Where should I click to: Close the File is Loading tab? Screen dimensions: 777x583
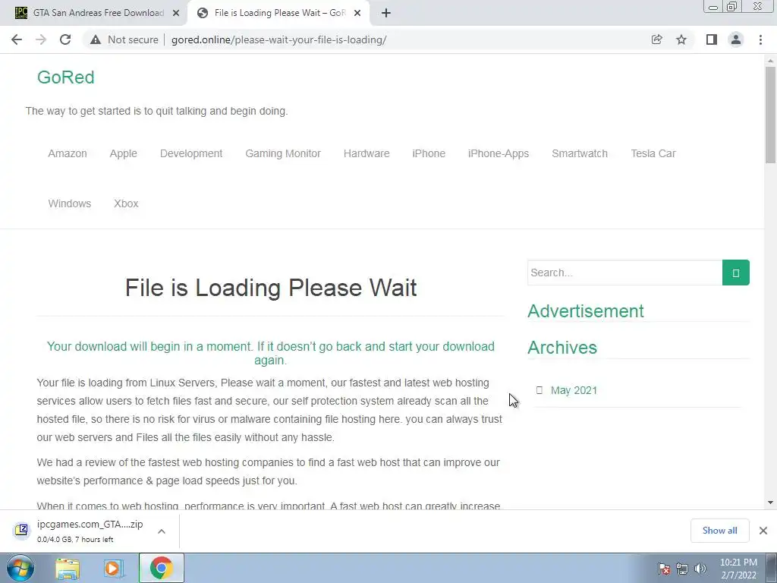click(x=357, y=14)
